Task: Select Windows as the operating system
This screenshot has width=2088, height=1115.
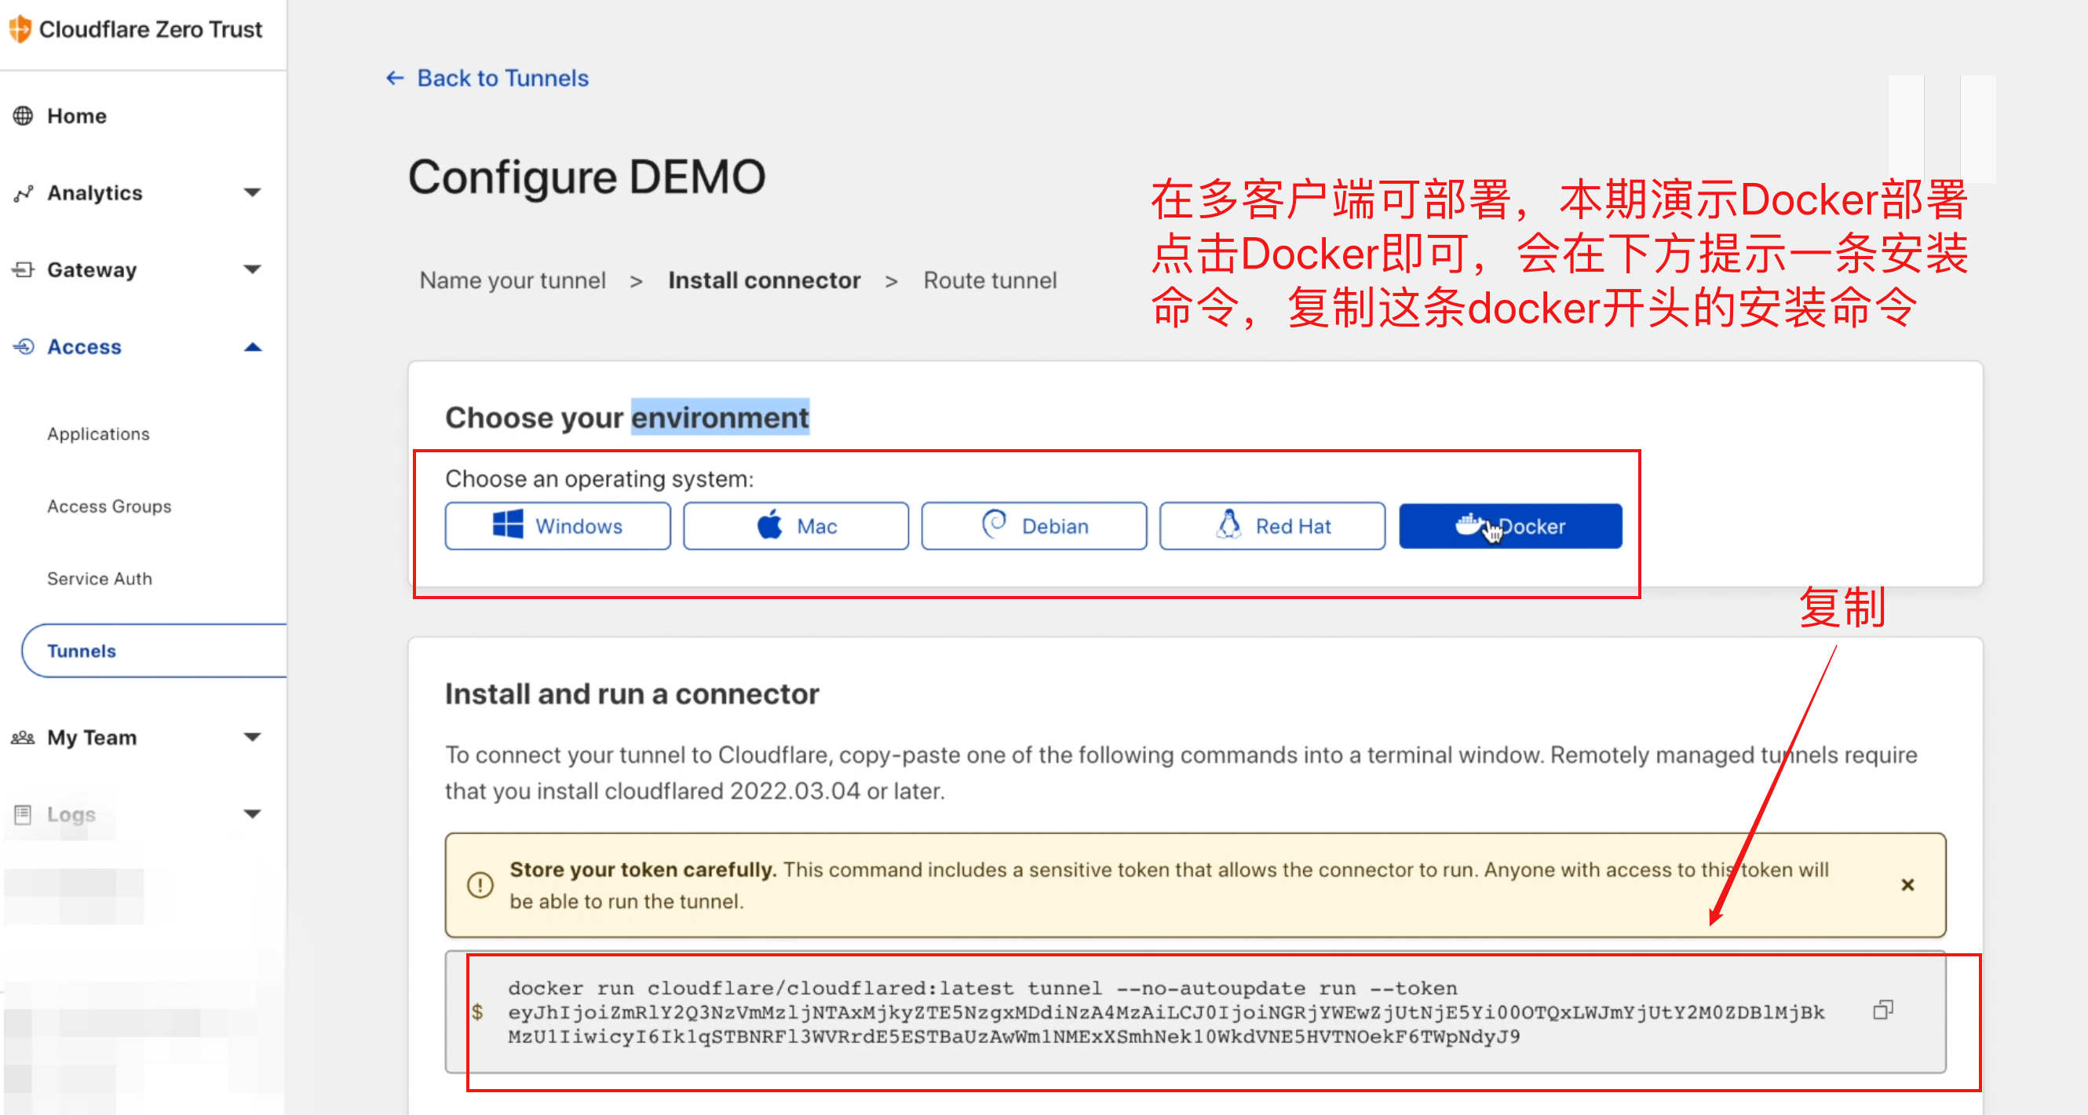Action: [557, 525]
